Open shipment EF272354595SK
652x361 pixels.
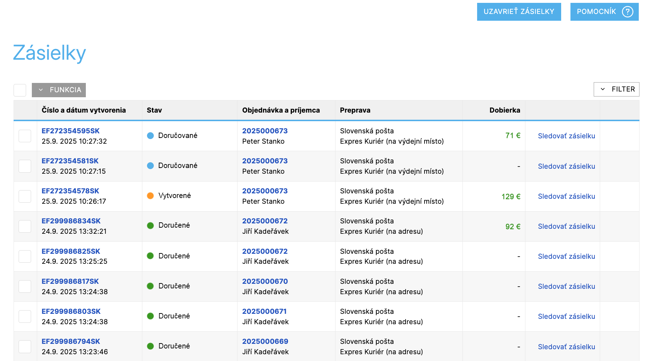(70, 131)
